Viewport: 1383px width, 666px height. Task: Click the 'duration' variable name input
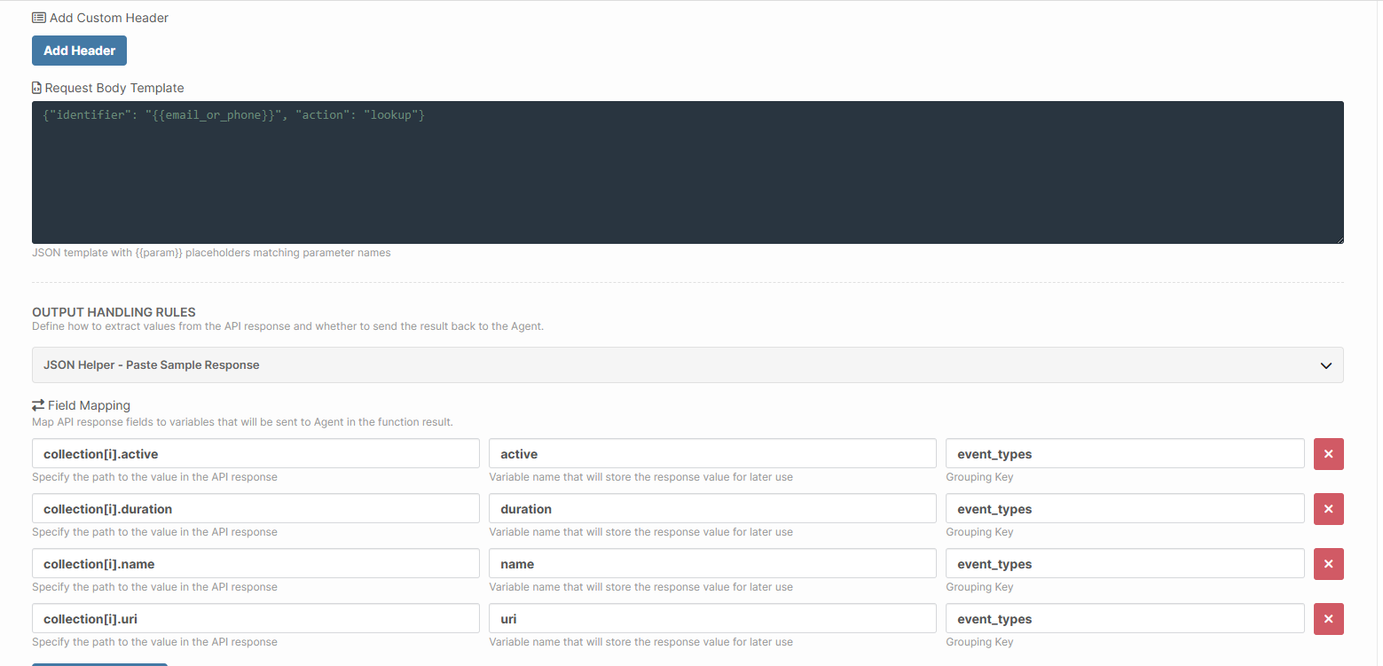click(x=712, y=509)
